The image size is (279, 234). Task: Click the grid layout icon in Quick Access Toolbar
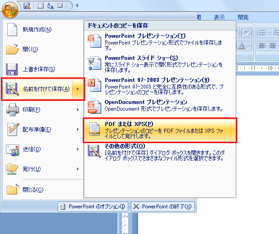pos(40,6)
